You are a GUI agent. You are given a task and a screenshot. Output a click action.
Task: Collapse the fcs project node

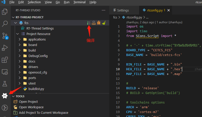(x=15, y=23)
